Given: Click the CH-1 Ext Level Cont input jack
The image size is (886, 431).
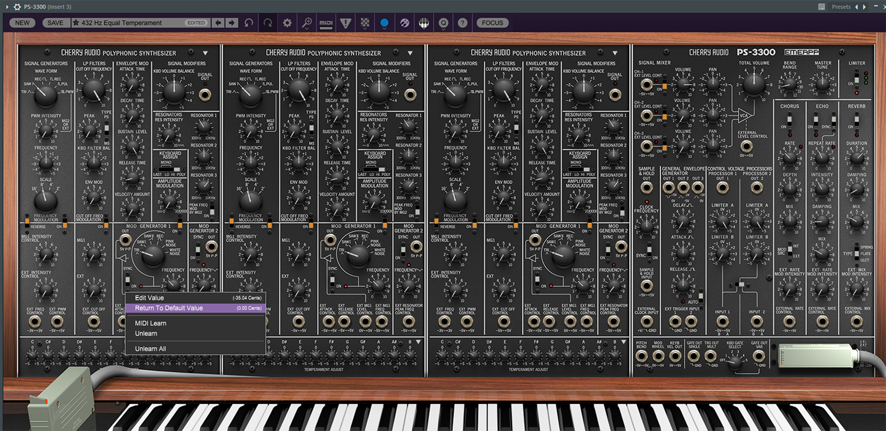Looking at the screenshot, I should 647,85.
